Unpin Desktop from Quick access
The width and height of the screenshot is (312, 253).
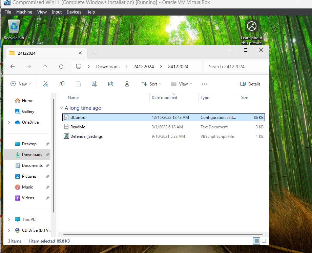47,144
